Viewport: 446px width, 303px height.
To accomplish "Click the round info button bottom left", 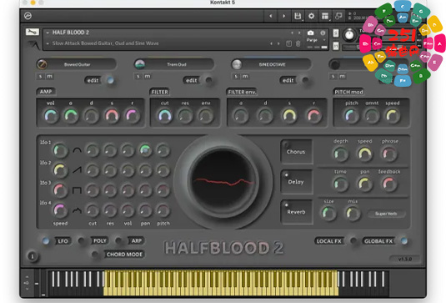I will tap(33, 256).
